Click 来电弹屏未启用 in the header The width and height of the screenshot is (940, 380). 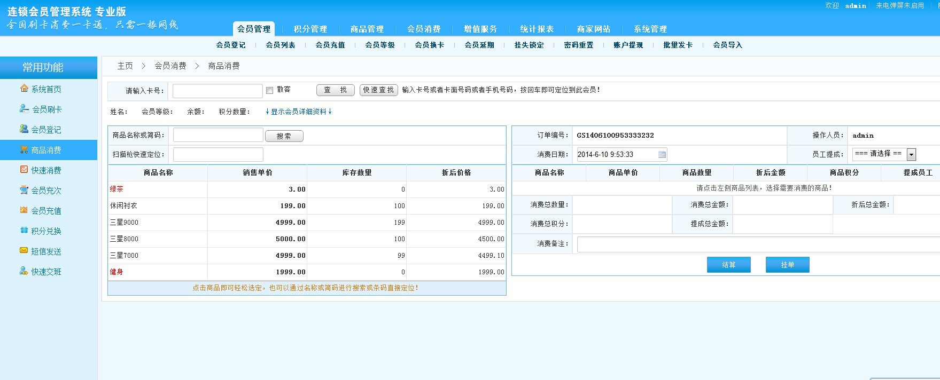[900, 5]
